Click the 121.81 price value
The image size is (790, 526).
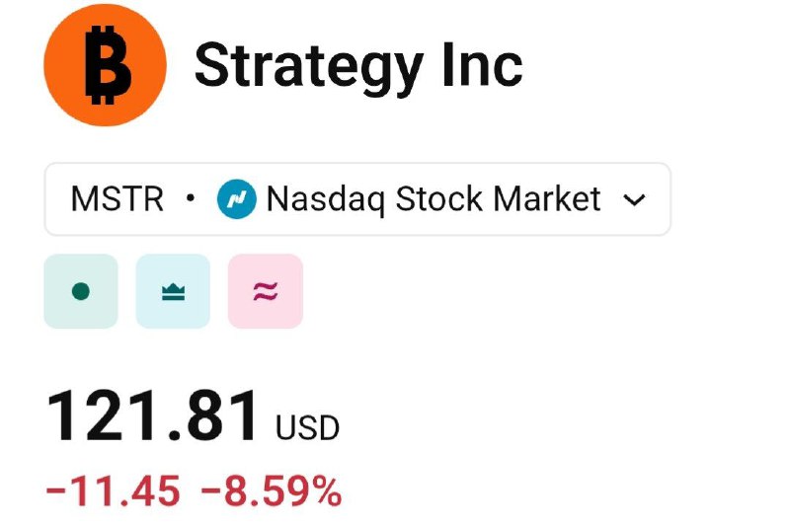(x=154, y=416)
